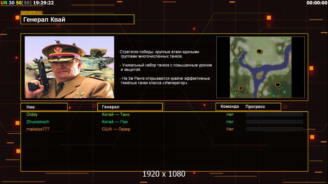The width and height of the screenshot is (328, 184).
Task: Click the map preview thumbnail
Action: pos(260,67)
